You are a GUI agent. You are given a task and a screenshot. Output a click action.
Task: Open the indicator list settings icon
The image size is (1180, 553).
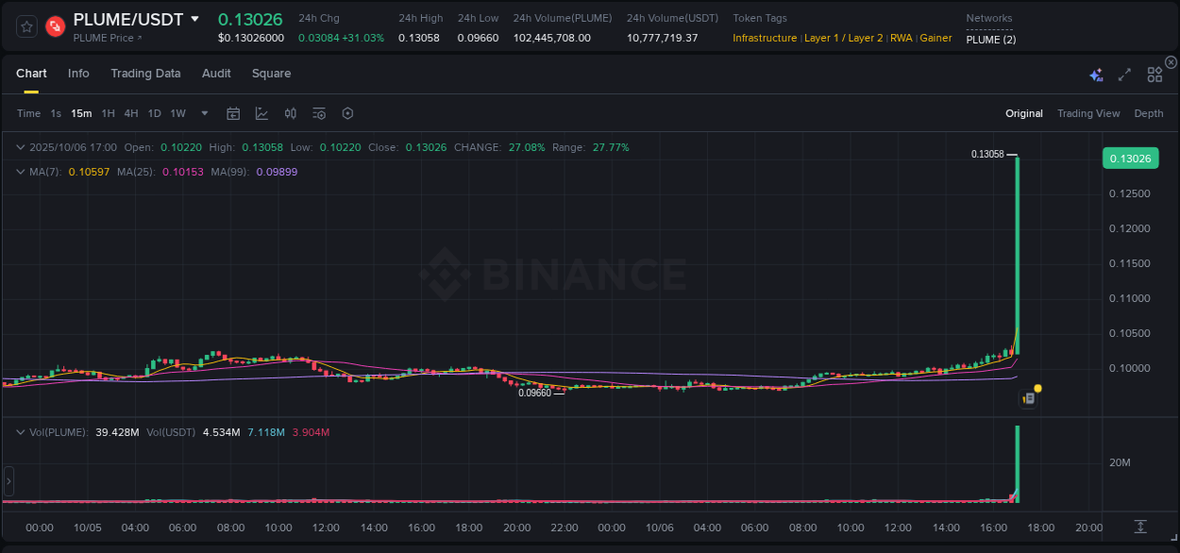pyautogui.click(x=318, y=113)
